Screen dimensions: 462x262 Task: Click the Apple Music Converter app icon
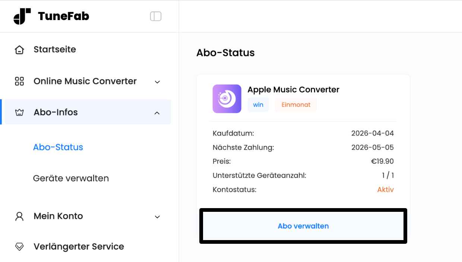tap(227, 98)
